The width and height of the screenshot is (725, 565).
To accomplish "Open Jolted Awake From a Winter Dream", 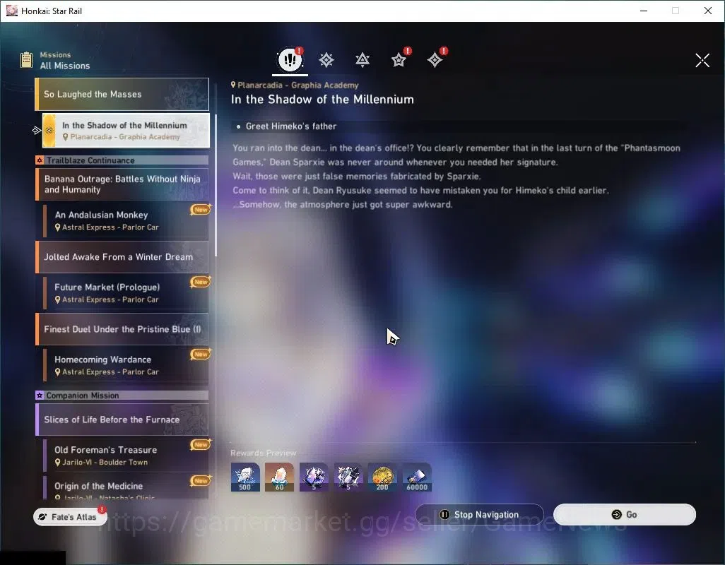I will 122,257.
